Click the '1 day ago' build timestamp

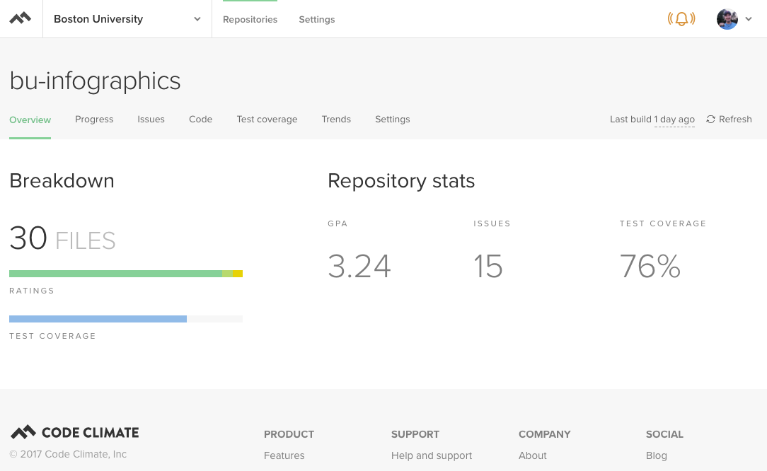point(674,120)
